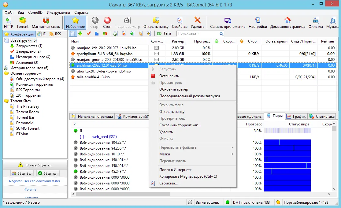Select Загружается (1) in sidebar tree
The height and width of the screenshot is (208, 341).
pos(29,46)
